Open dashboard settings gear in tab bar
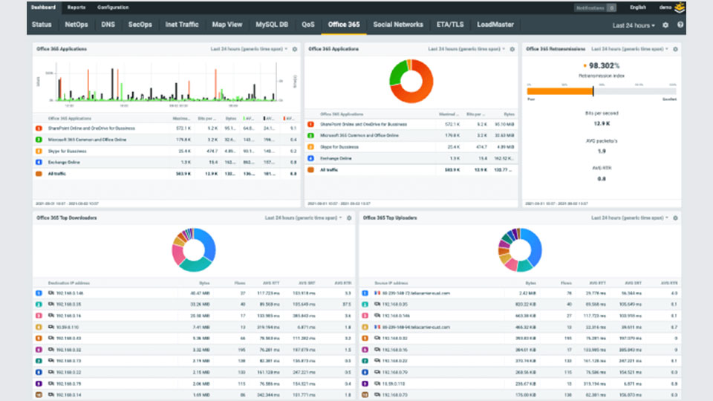Screen dimensions: 713x401 665,25
